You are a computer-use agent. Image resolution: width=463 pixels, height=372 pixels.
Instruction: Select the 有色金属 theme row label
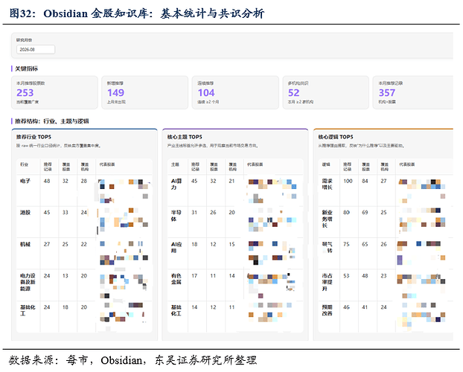(176, 279)
